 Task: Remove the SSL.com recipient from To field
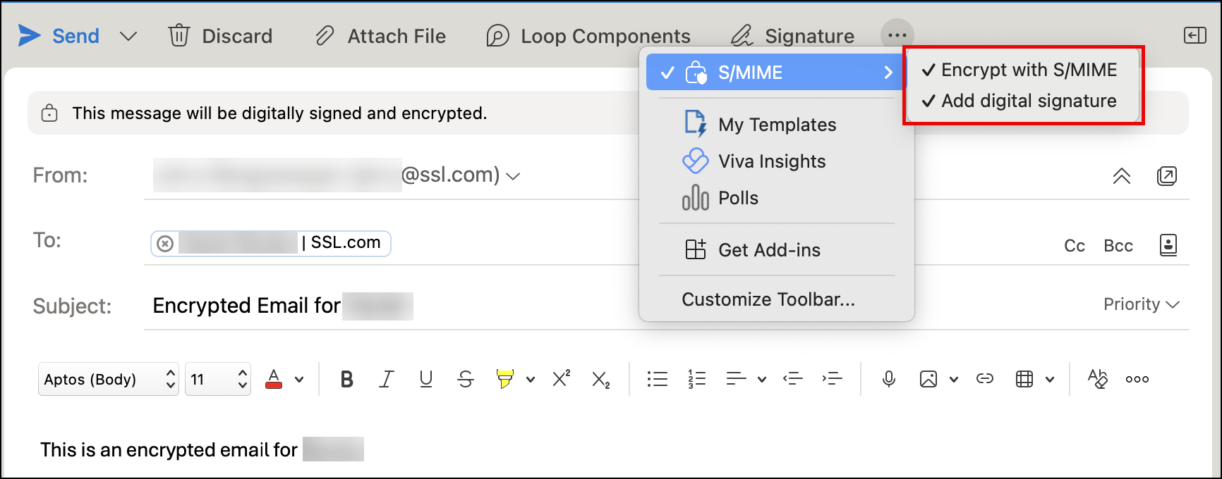165,244
